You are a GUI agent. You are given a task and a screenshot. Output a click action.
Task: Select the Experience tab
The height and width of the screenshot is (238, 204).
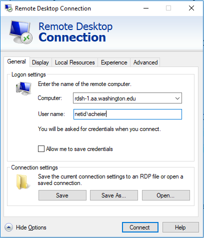click(x=114, y=62)
